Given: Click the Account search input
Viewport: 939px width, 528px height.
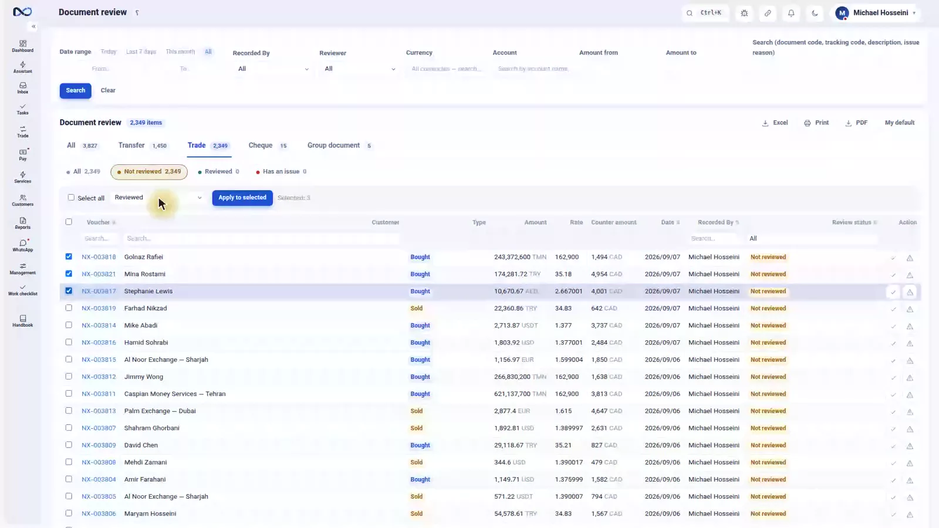Looking at the screenshot, I should (533, 69).
